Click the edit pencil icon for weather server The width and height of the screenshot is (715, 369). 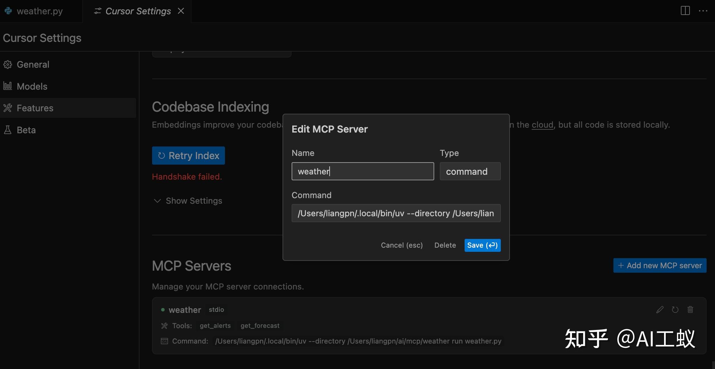tap(660, 310)
